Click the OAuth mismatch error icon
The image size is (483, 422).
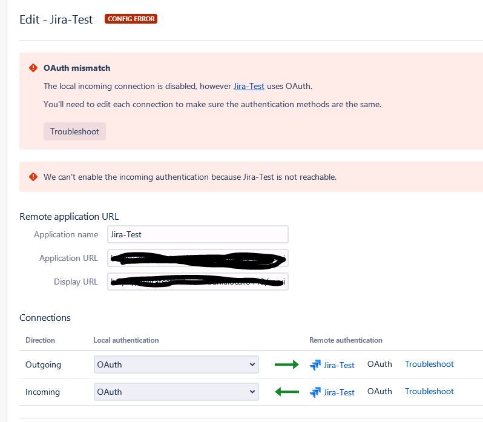tap(33, 68)
